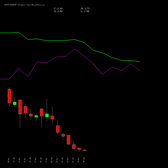Select the 21 Apr date label
Viewport: 168px width, 168px height.
click(x=46, y=160)
